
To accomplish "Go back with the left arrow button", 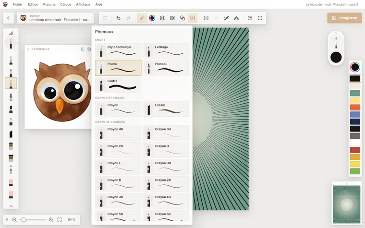I will pos(9,18).
